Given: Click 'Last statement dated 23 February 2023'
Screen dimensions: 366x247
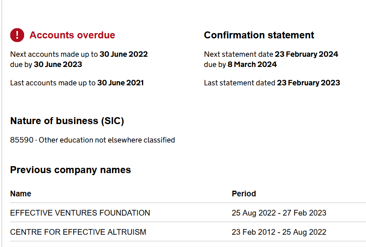Looking at the screenshot, I should (x=272, y=83).
